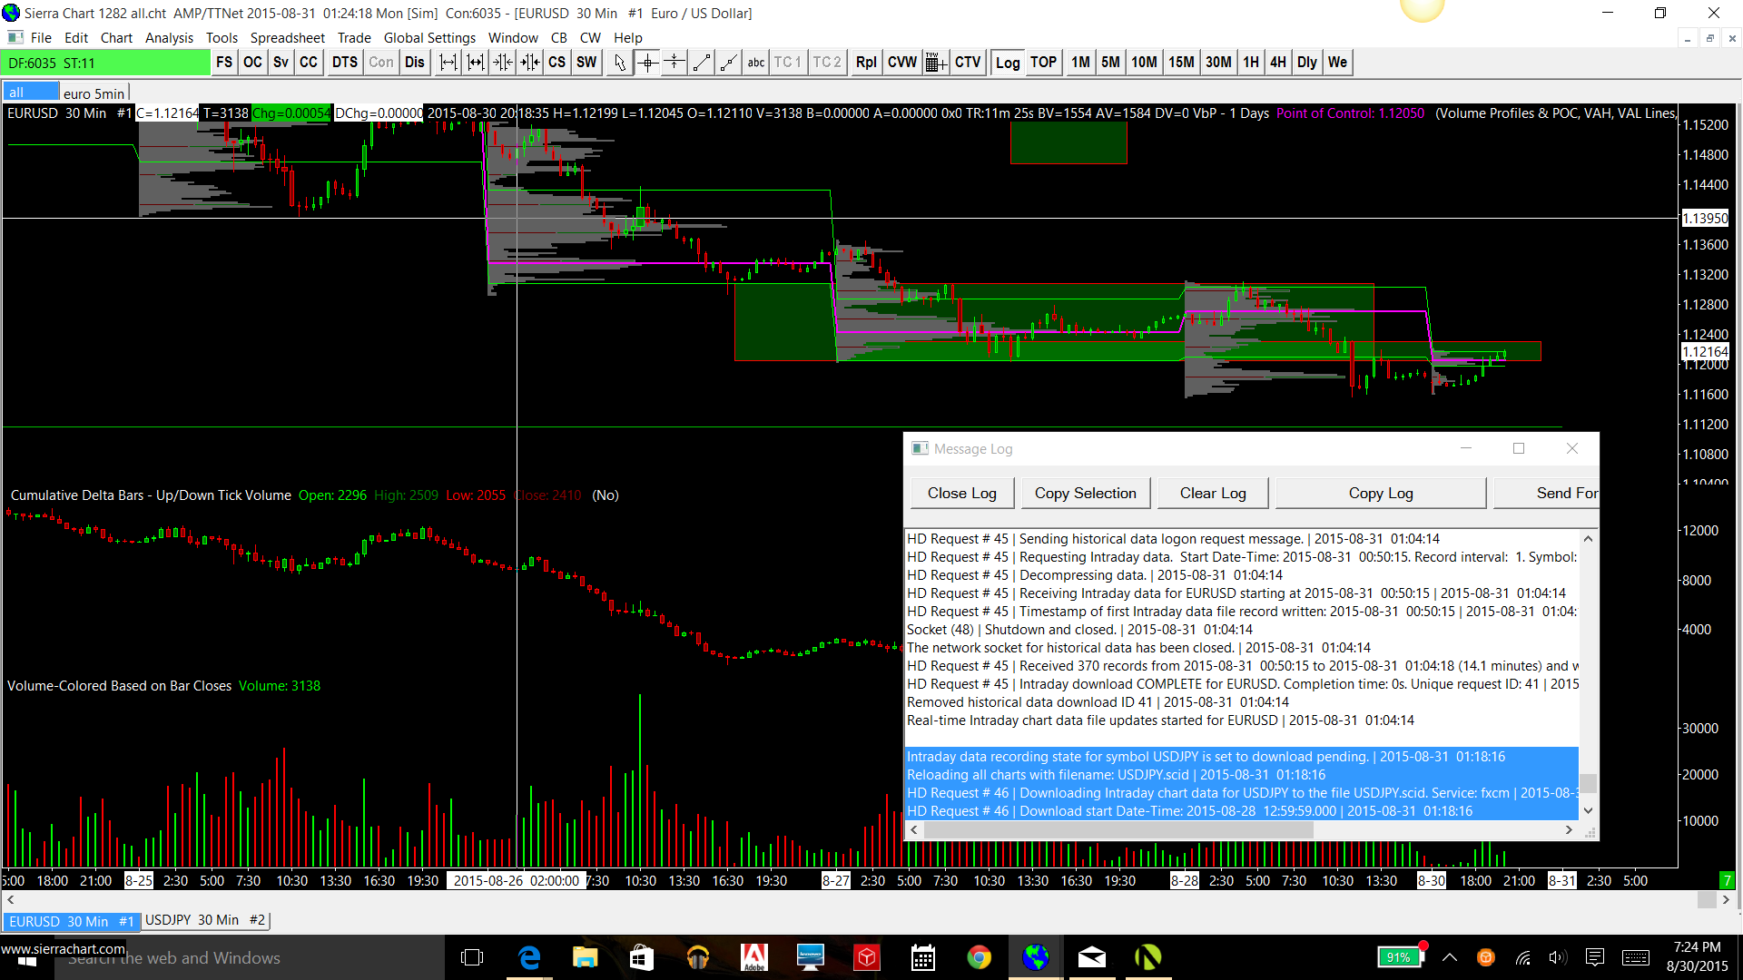Viewport: 1743px width, 980px height.
Task: Open Sierra Chart globe icon in taskbar
Action: click(1035, 957)
